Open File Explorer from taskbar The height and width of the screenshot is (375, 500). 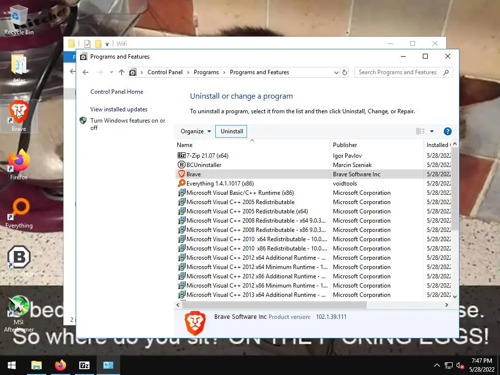pyautogui.click(x=36, y=365)
